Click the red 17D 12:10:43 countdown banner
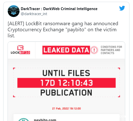The width and height of the screenshot is (133, 121). click(67, 83)
